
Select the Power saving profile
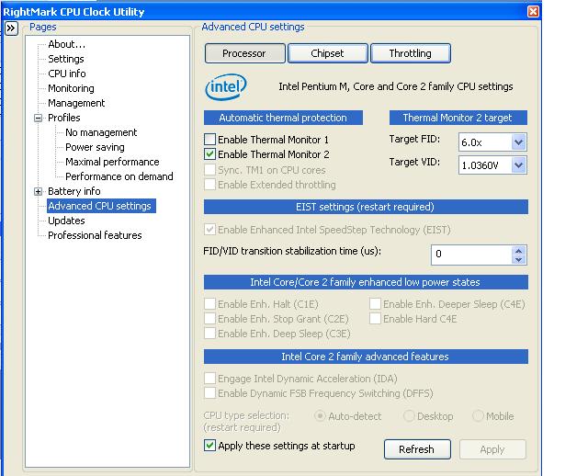95,147
